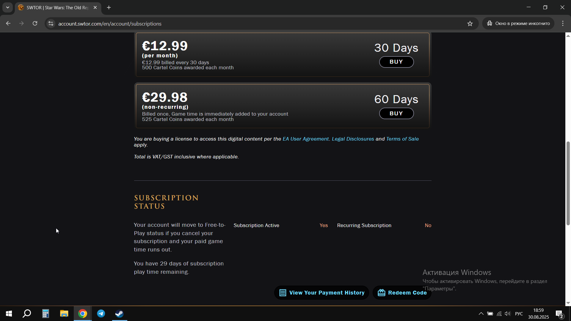Buy the 60 Days non-recurring plan

(x=396, y=114)
